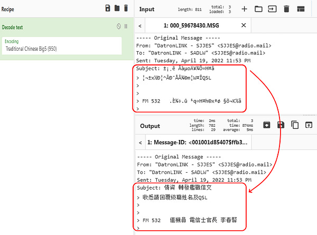Click output line ending with QSL
Viewport: 317px width, 235px height.
[x=172, y=198]
